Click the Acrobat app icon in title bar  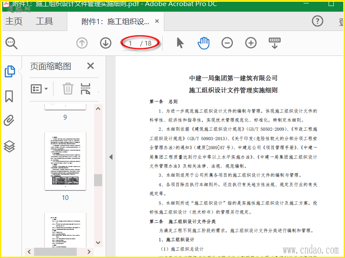(6, 4)
